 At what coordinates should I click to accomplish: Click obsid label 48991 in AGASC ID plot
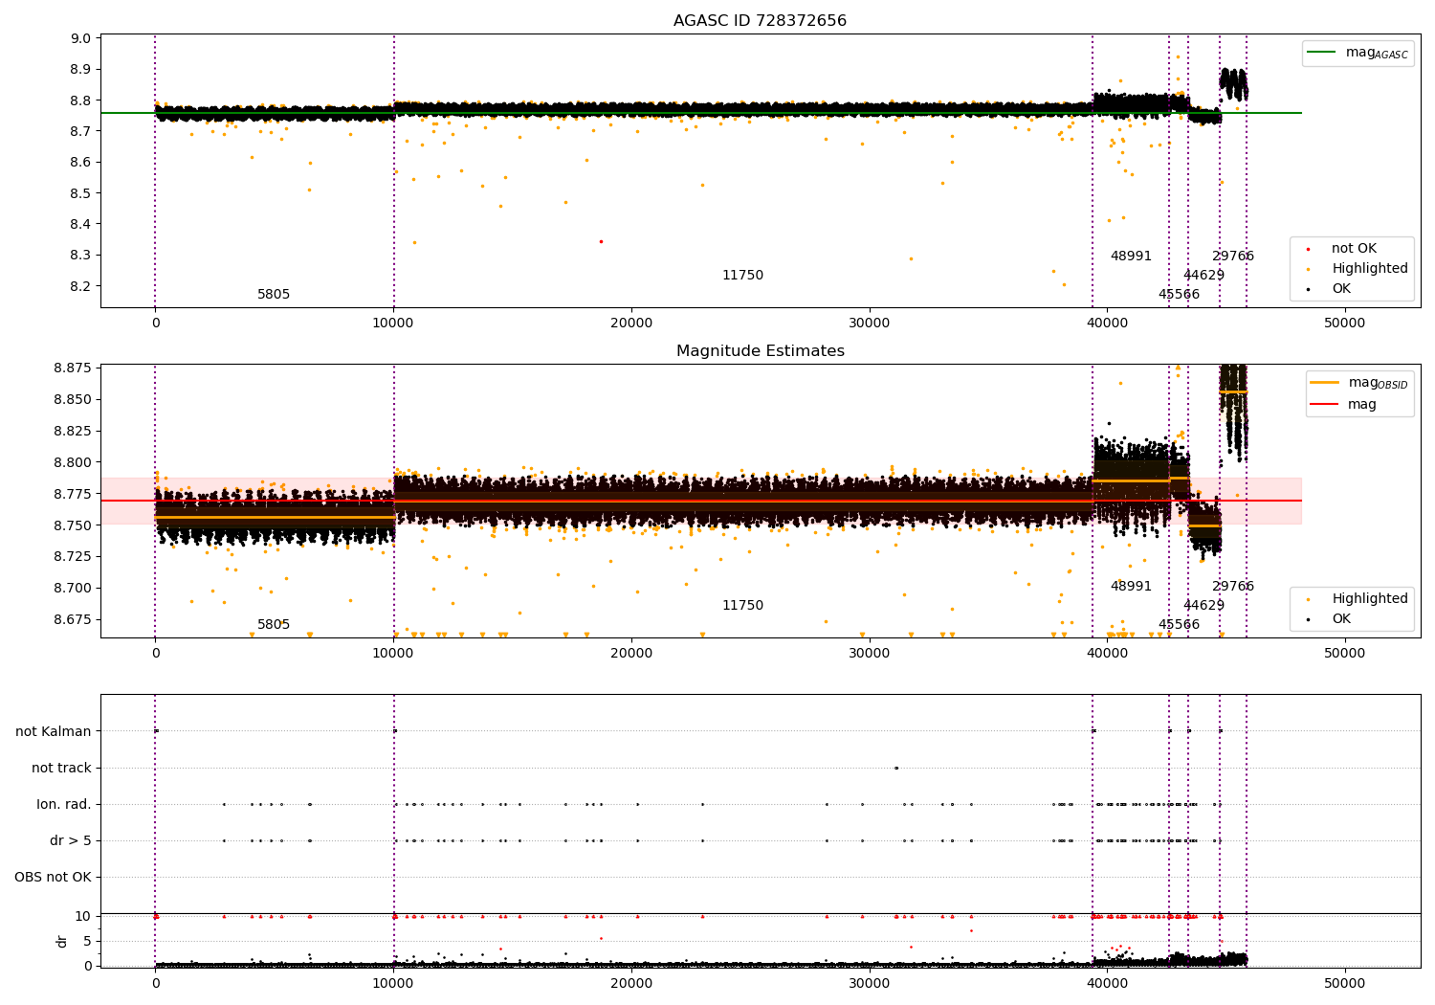tap(1132, 257)
